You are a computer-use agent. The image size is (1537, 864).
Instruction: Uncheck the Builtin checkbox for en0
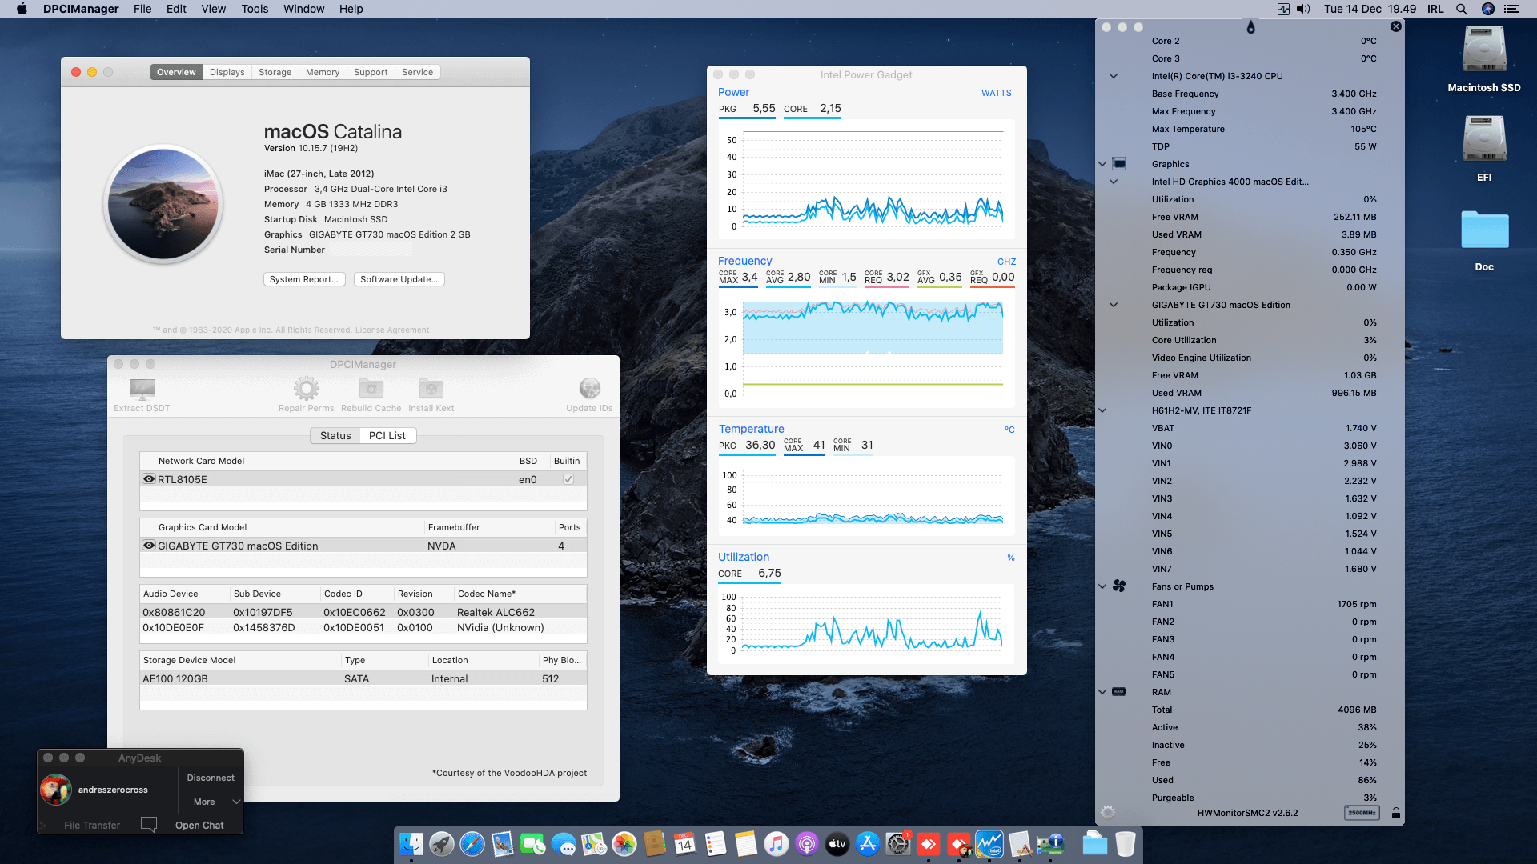click(x=568, y=478)
